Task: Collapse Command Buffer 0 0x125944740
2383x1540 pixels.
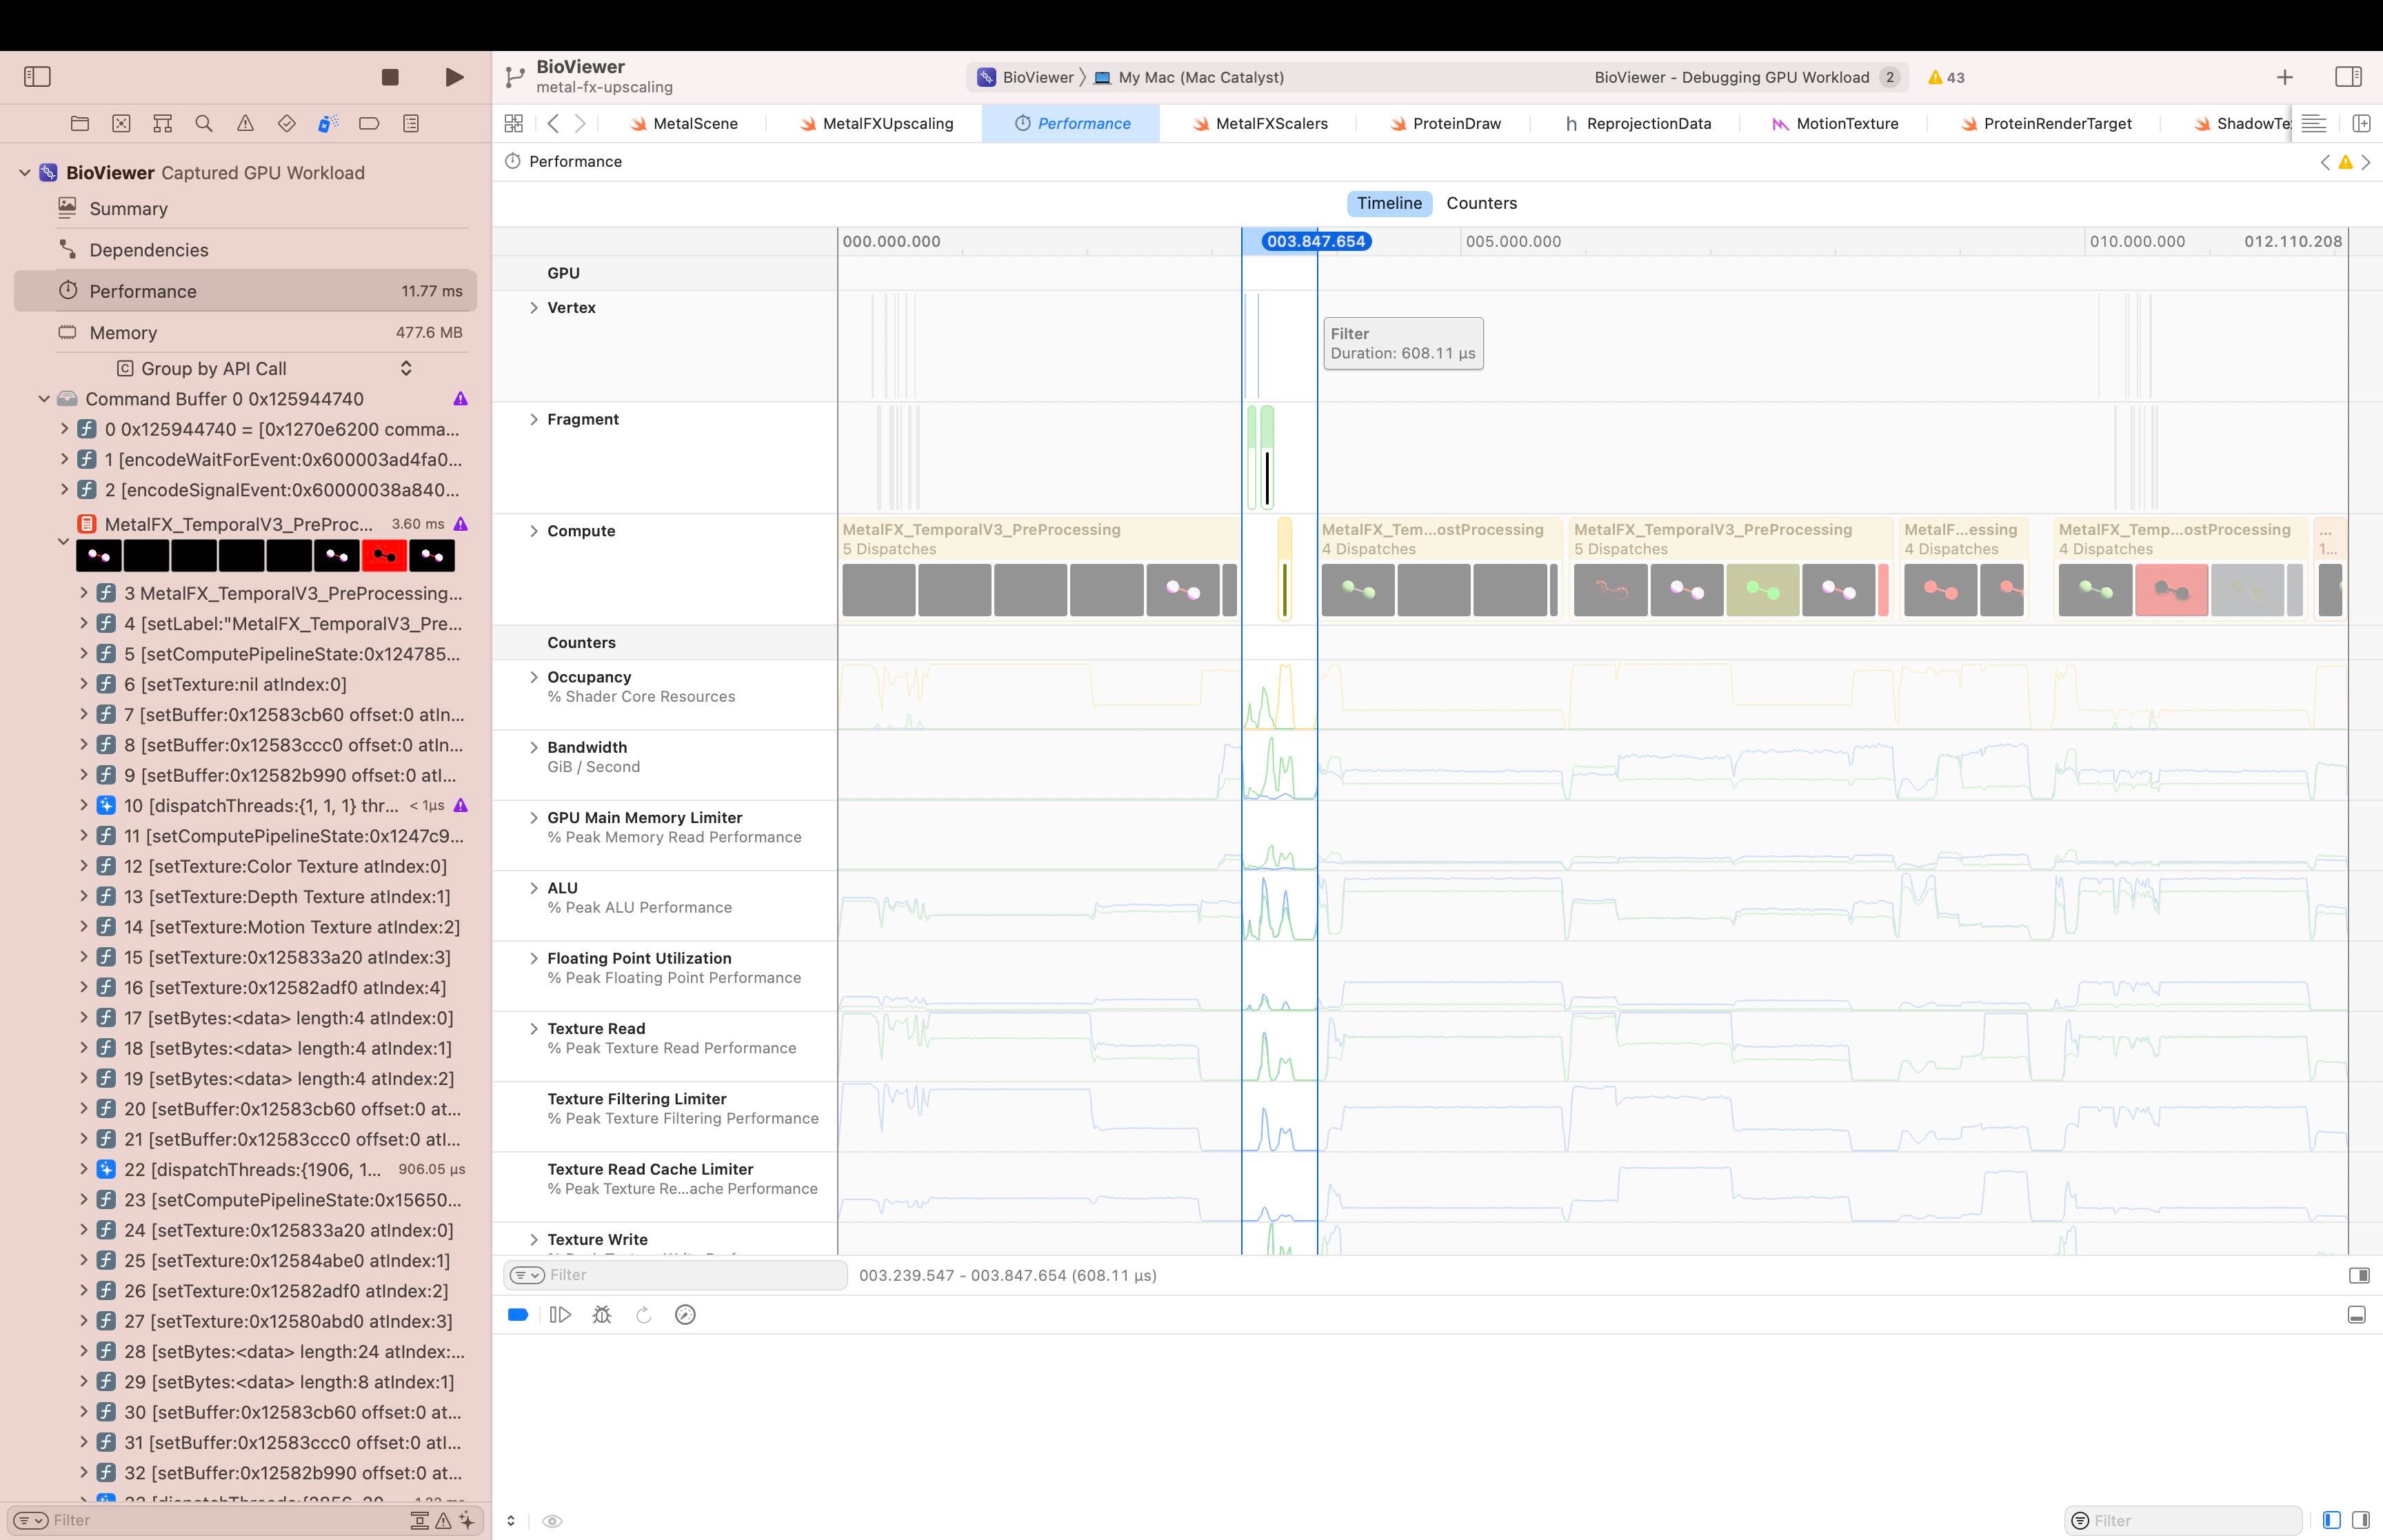Action: (44, 399)
